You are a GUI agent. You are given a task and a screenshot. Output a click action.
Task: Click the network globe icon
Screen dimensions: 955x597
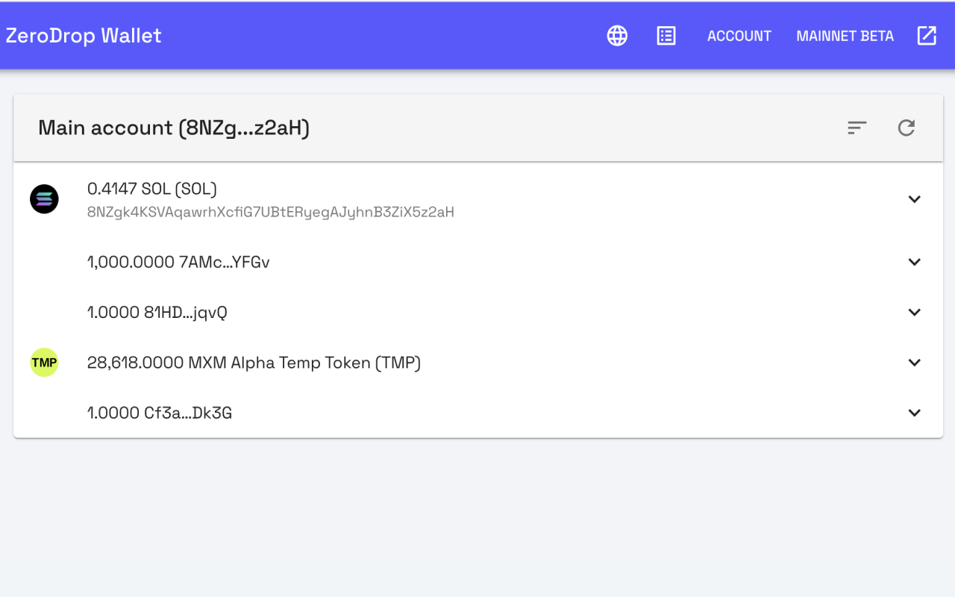tap(616, 36)
